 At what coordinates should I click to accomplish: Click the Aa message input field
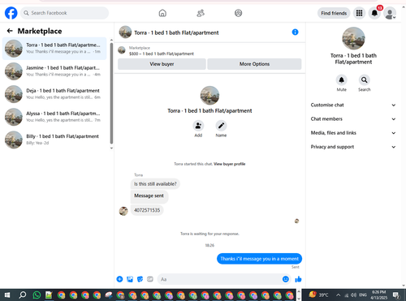tap(219, 279)
